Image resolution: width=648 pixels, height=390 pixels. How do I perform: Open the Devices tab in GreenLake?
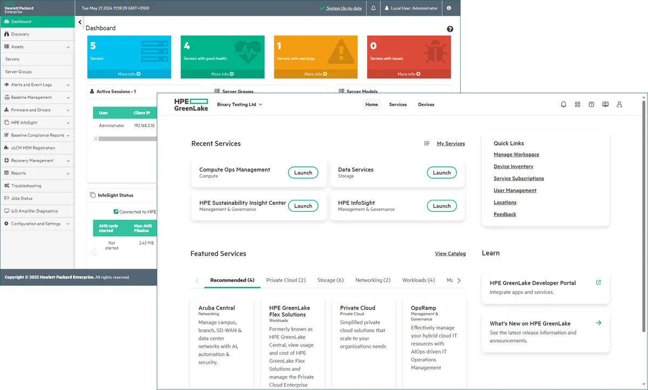426,105
